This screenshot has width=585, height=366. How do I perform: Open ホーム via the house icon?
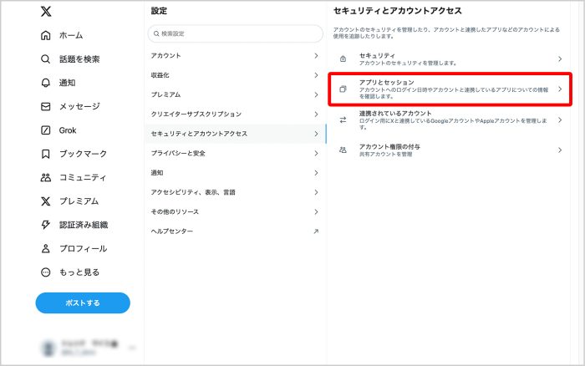point(46,36)
